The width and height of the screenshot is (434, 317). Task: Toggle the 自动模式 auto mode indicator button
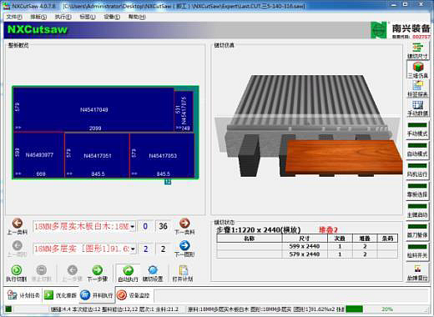coord(417,150)
